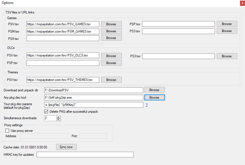
Task: Click the DLCs PSP tsv input field
Action: pos(63,63)
